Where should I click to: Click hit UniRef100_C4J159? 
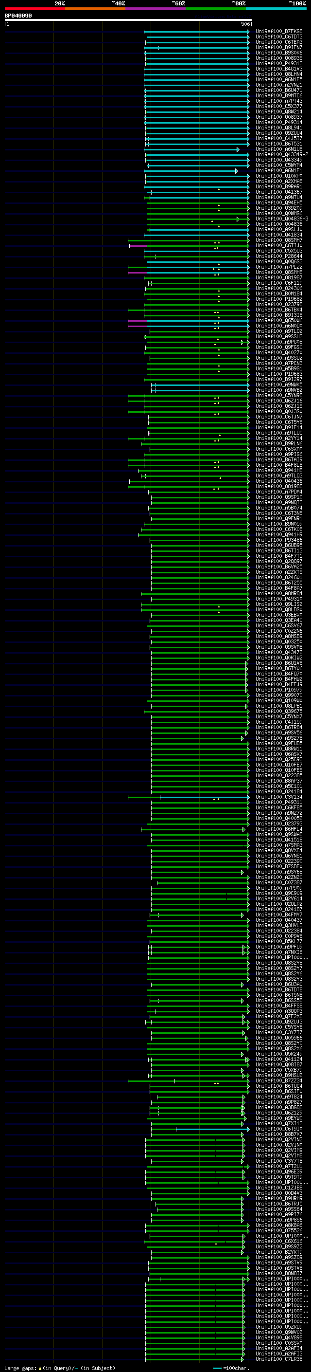278,722
